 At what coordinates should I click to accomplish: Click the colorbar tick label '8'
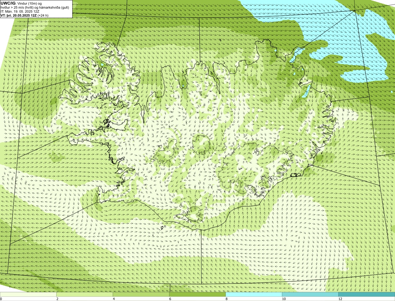click(x=227, y=299)
